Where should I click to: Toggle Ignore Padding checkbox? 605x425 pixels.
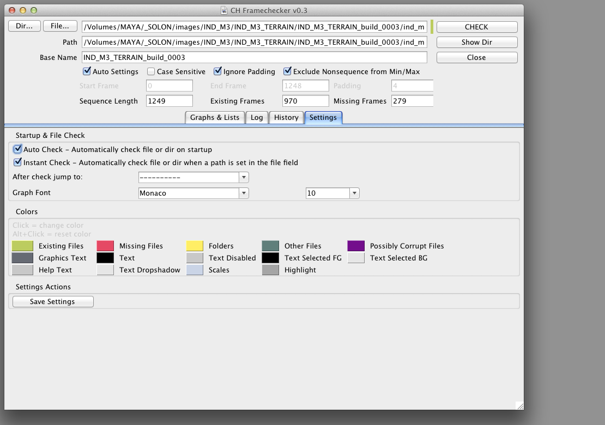coord(217,71)
